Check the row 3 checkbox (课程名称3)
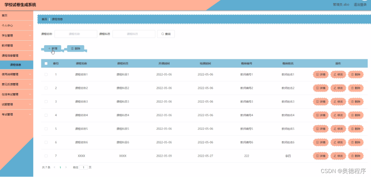 46,101
